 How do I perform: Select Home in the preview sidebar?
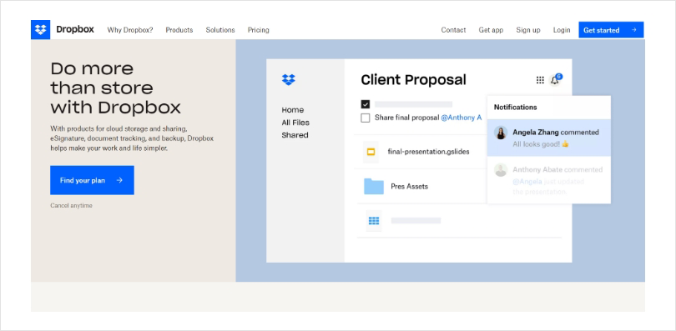click(x=293, y=110)
